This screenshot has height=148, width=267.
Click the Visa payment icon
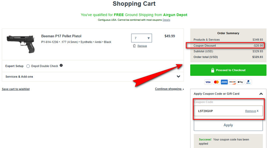pos(208,82)
